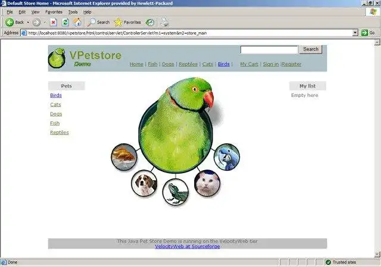Click the browser Back arrow icon
Viewport: 381px width, 267px height.
tap(10, 23)
